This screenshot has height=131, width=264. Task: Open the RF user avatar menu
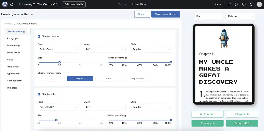coord(259,4)
